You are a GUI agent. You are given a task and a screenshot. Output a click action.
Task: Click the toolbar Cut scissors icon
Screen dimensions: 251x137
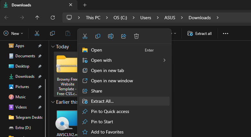[x=37, y=33]
